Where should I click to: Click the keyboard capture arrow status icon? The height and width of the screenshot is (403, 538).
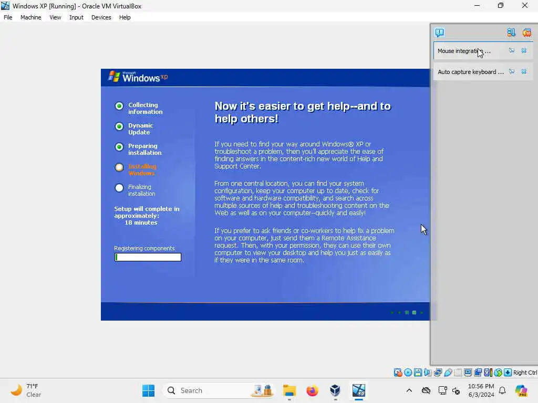click(x=508, y=373)
